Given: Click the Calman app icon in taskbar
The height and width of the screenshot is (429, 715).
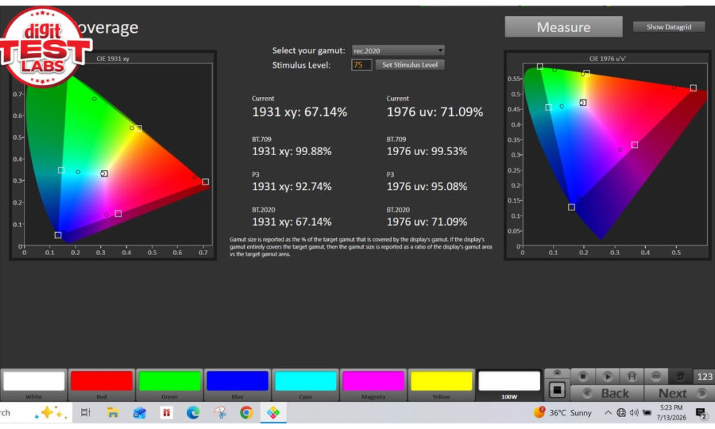Looking at the screenshot, I should pos(273,412).
